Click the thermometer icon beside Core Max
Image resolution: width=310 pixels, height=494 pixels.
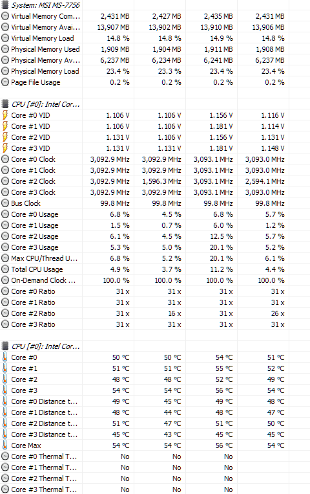tap(5, 445)
